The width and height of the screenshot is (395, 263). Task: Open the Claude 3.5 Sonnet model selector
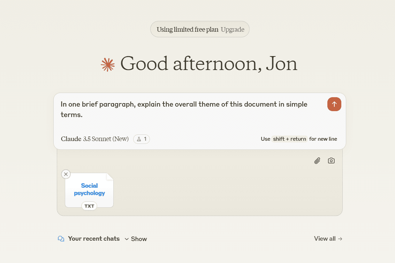[x=94, y=139]
